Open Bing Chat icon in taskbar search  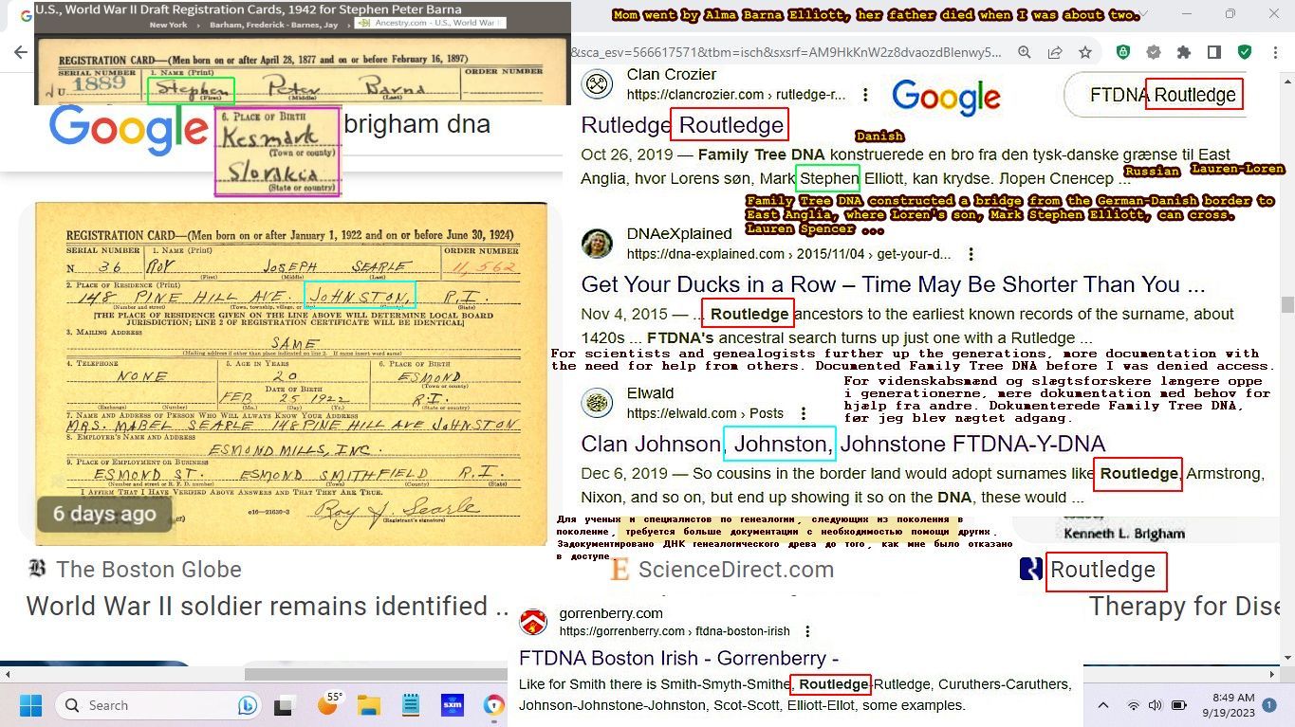(x=248, y=705)
